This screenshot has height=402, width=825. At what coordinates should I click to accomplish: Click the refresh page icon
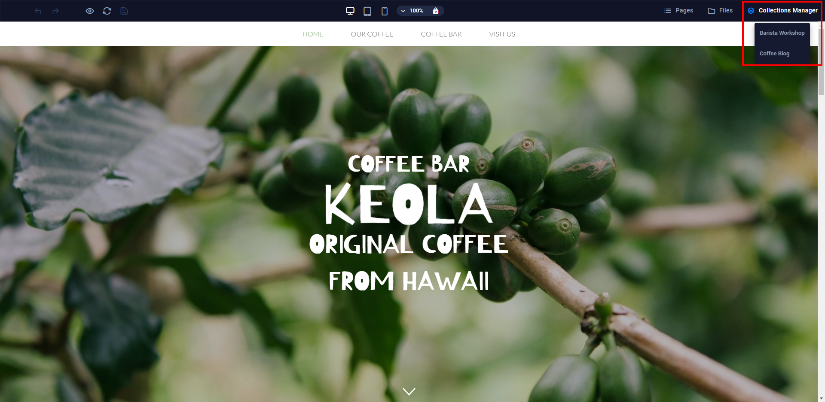(x=107, y=11)
